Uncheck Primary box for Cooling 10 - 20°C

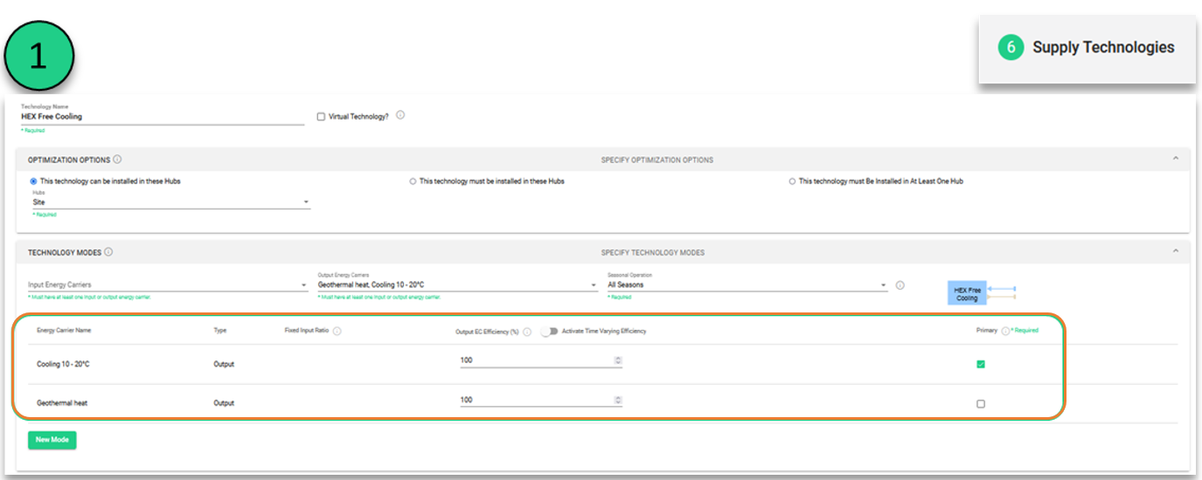pos(981,364)
